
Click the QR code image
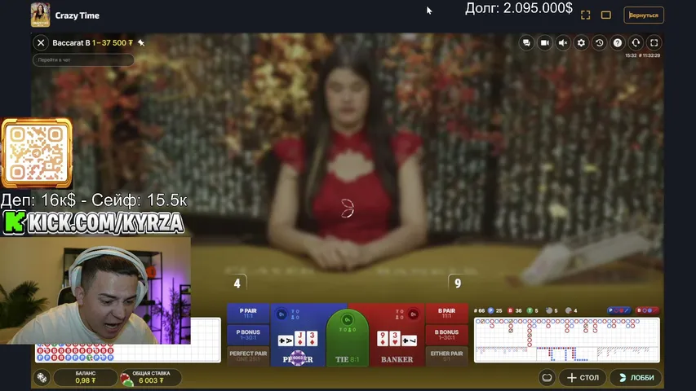[x=37, y=153]
